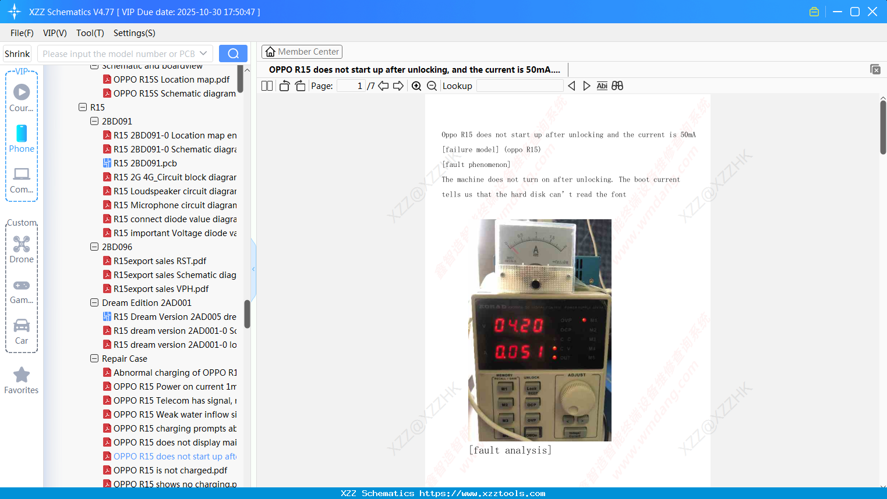Click the page number input field
The width and height of the screenshot is (887, 499).
[351, 86]
